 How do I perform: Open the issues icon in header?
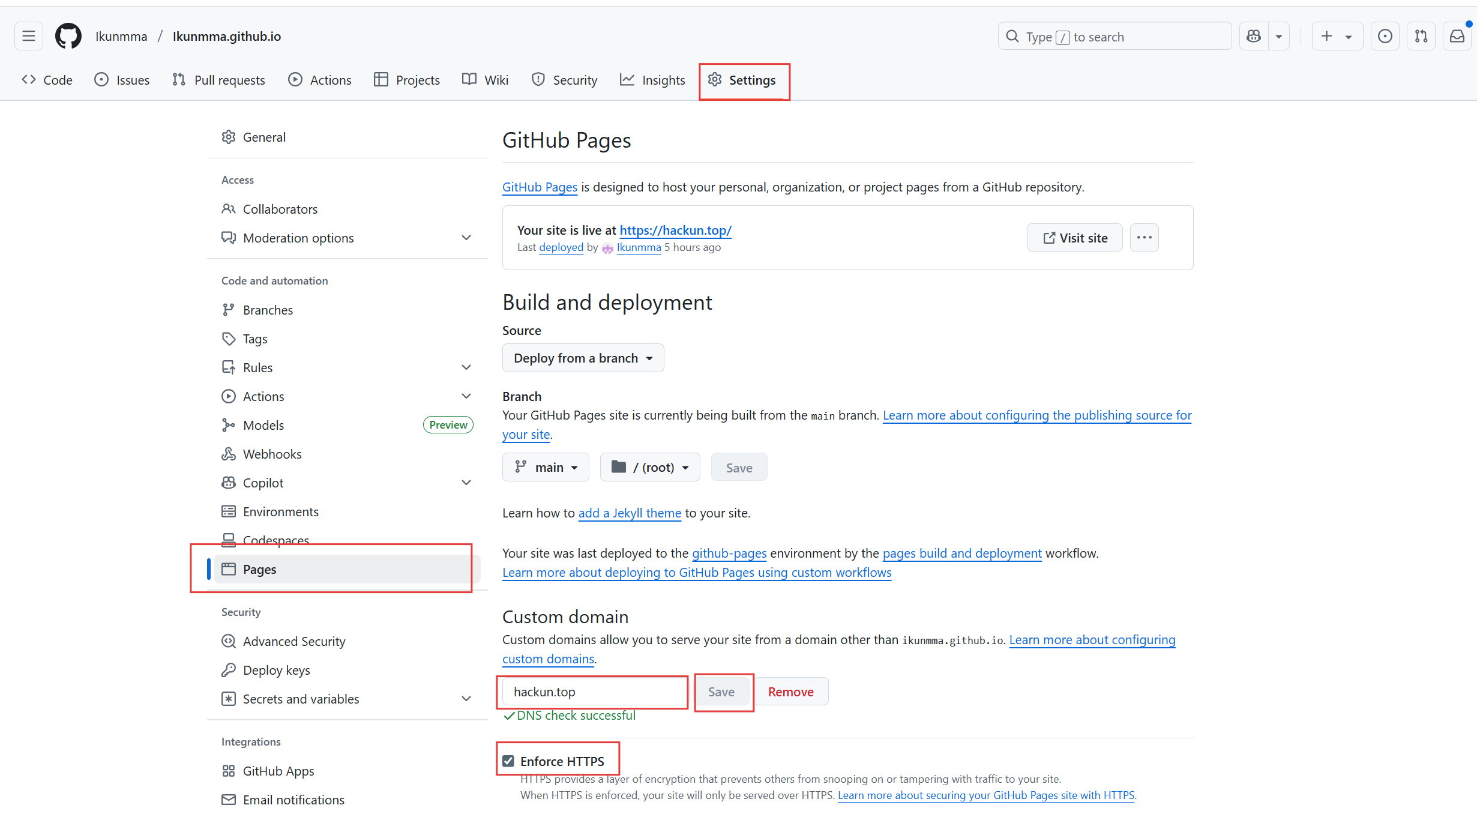pos(1385,37)
